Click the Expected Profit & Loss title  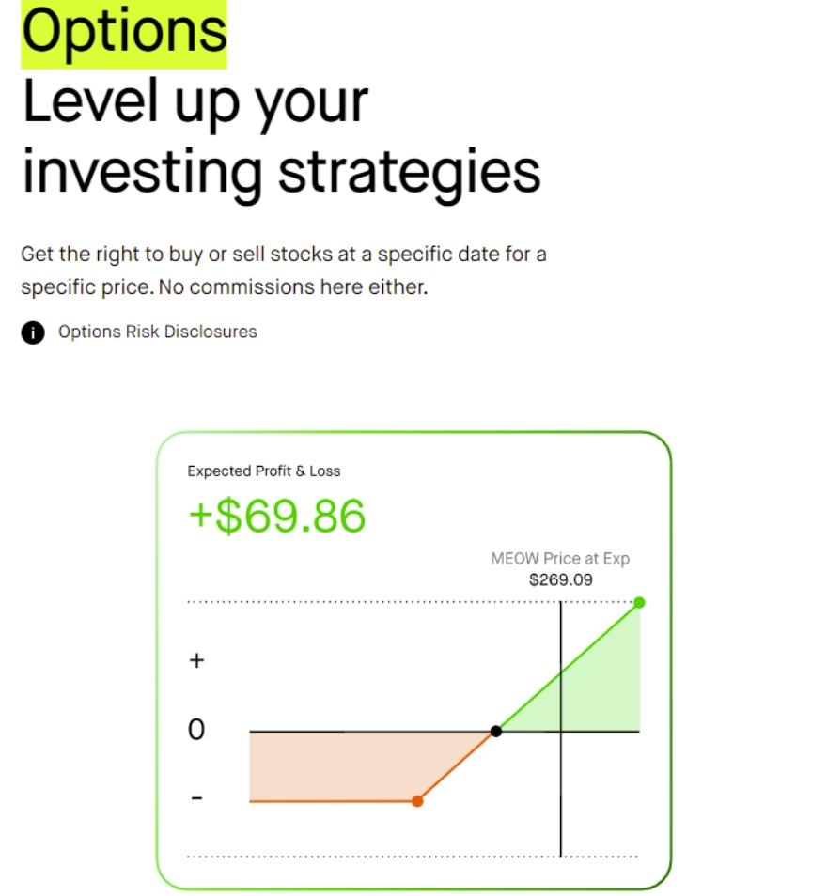pyautogui.click(x=264, y=471)
